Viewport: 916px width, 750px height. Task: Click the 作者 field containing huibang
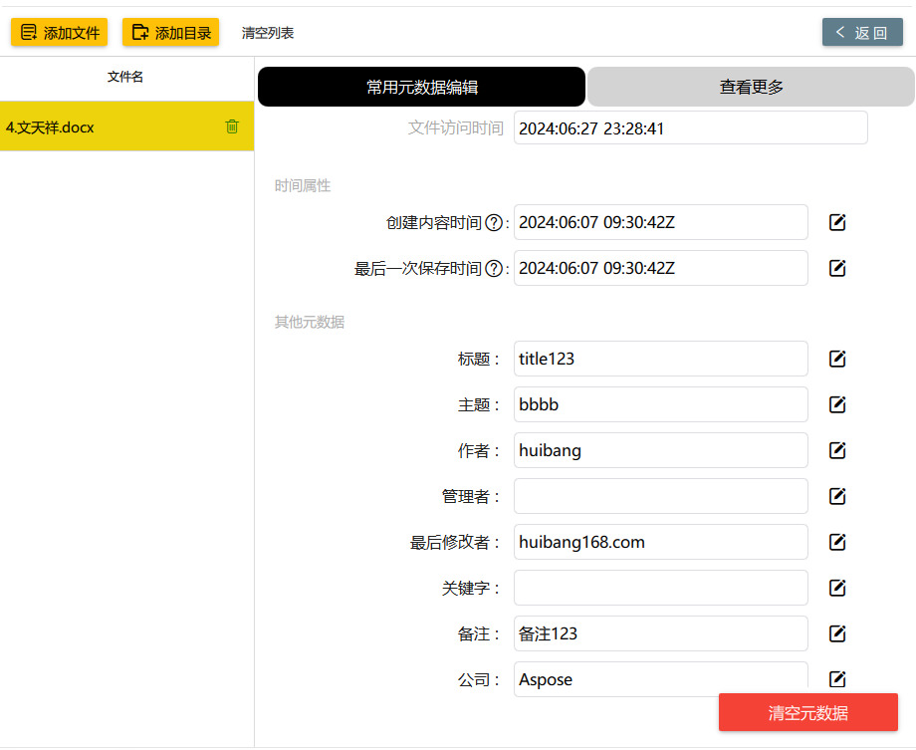[661, 450]
